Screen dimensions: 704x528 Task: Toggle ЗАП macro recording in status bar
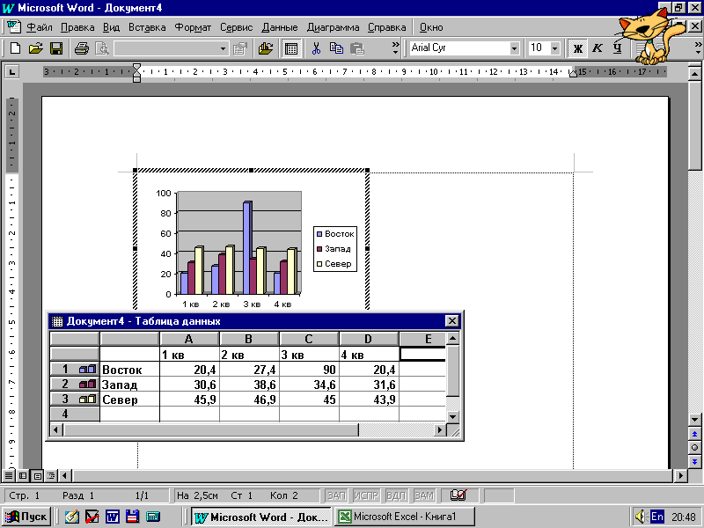(x=336, y=495)
